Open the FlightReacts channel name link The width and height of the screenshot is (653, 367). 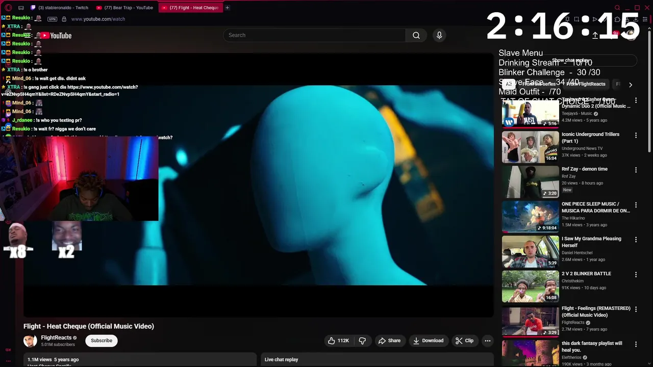56,337
